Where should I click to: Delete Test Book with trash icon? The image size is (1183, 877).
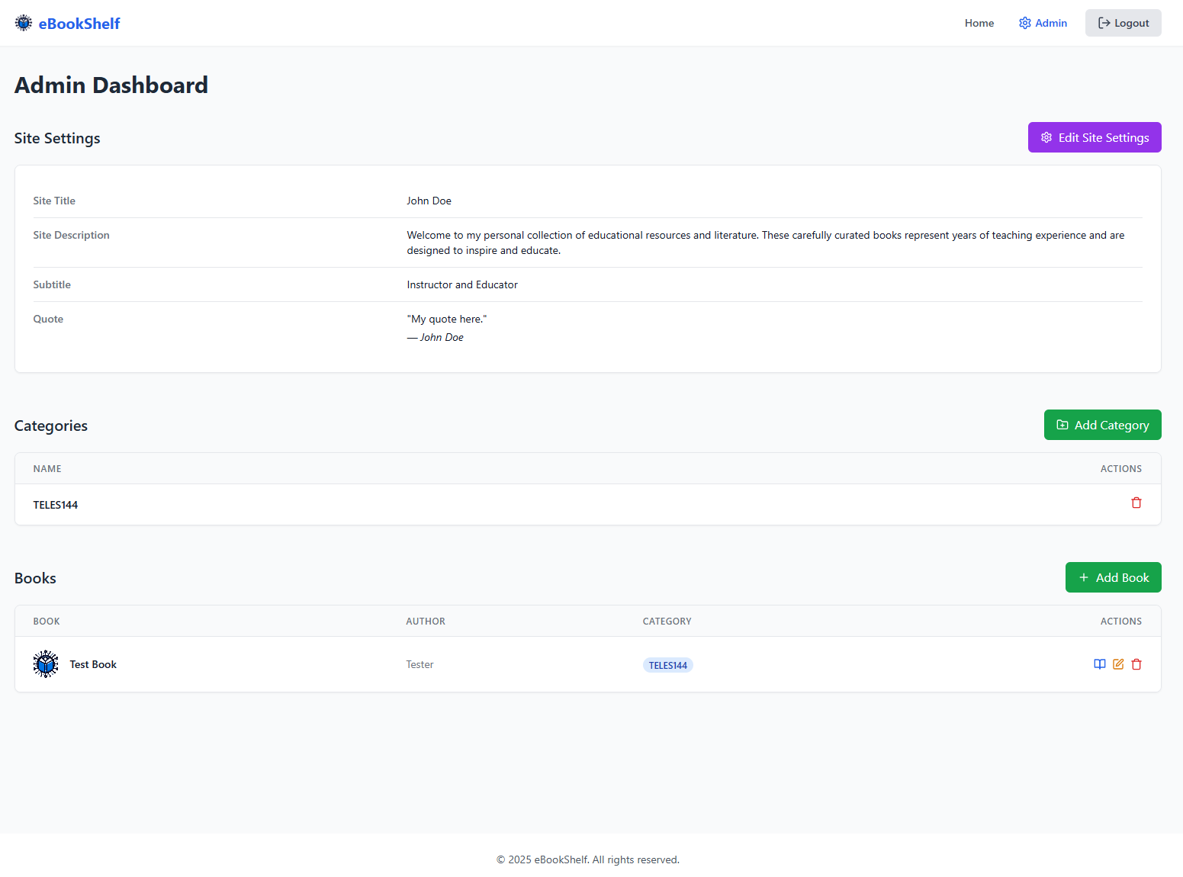1136,664
